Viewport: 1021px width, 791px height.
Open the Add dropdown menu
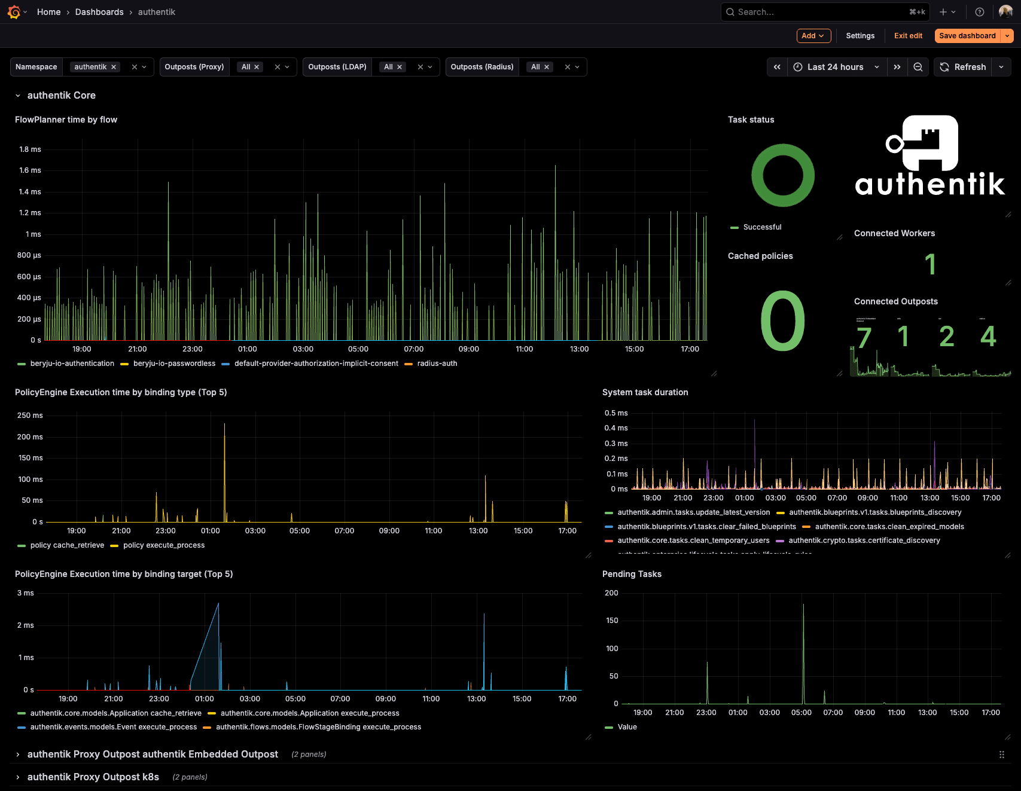(813, 36)
